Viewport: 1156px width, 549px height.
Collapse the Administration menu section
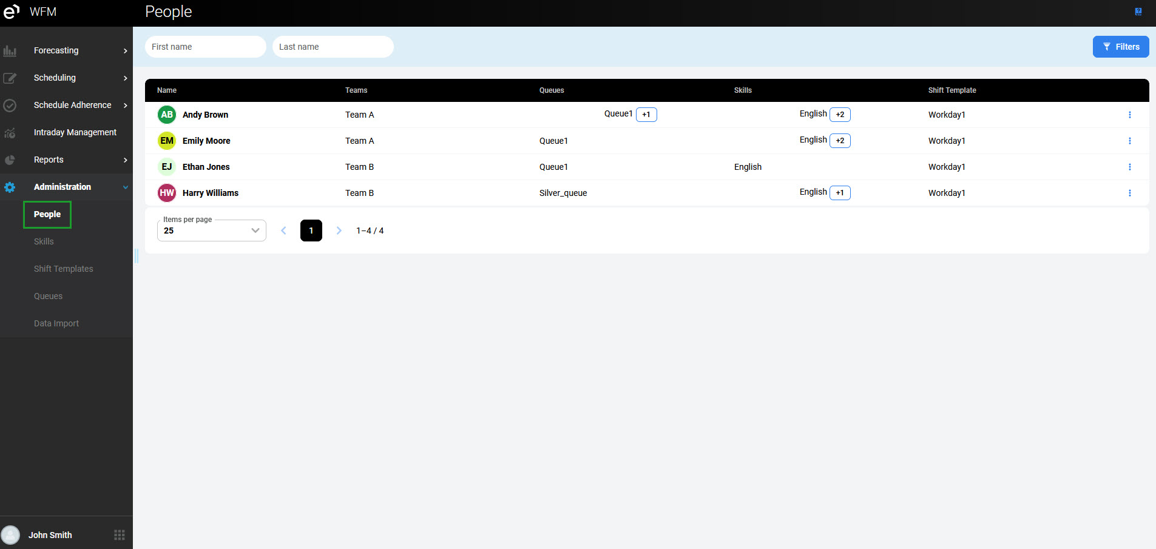click(125, 187)
